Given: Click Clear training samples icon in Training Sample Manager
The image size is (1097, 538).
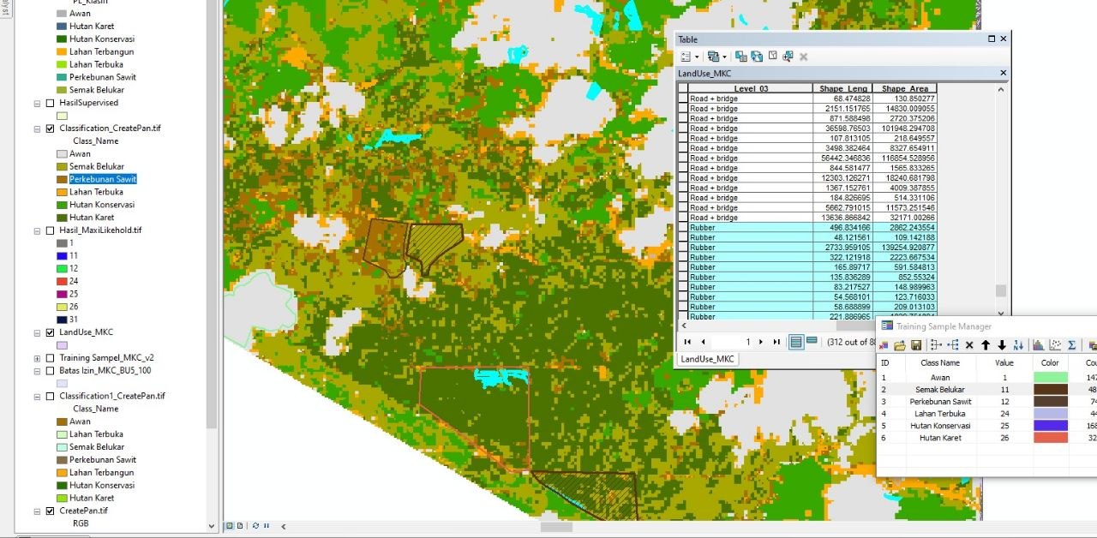Looking at the screenshot, I should pos(884,345).
